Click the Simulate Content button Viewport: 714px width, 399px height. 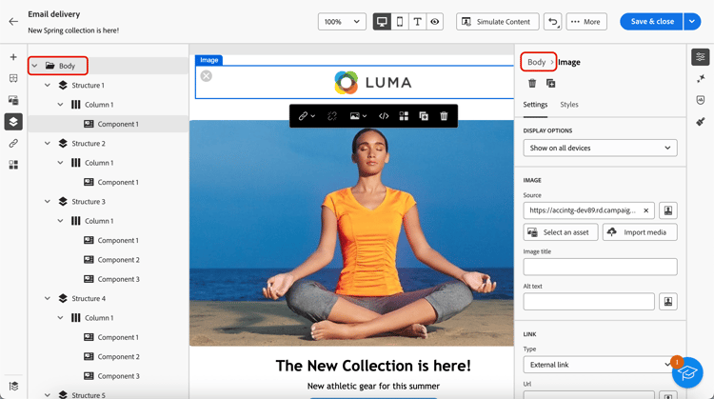coord(497,21)
